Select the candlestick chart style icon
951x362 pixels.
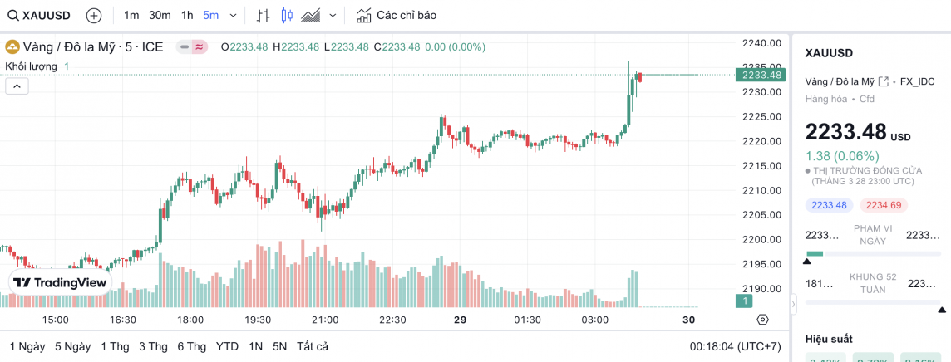288,16
